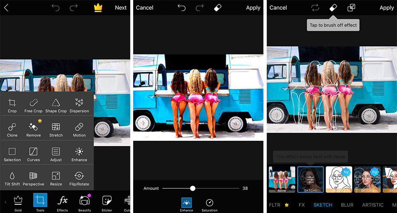The height and width of the screenshot is (213, 397).
Task: Open the Adjust tool
Action: (x=56, y=154)
